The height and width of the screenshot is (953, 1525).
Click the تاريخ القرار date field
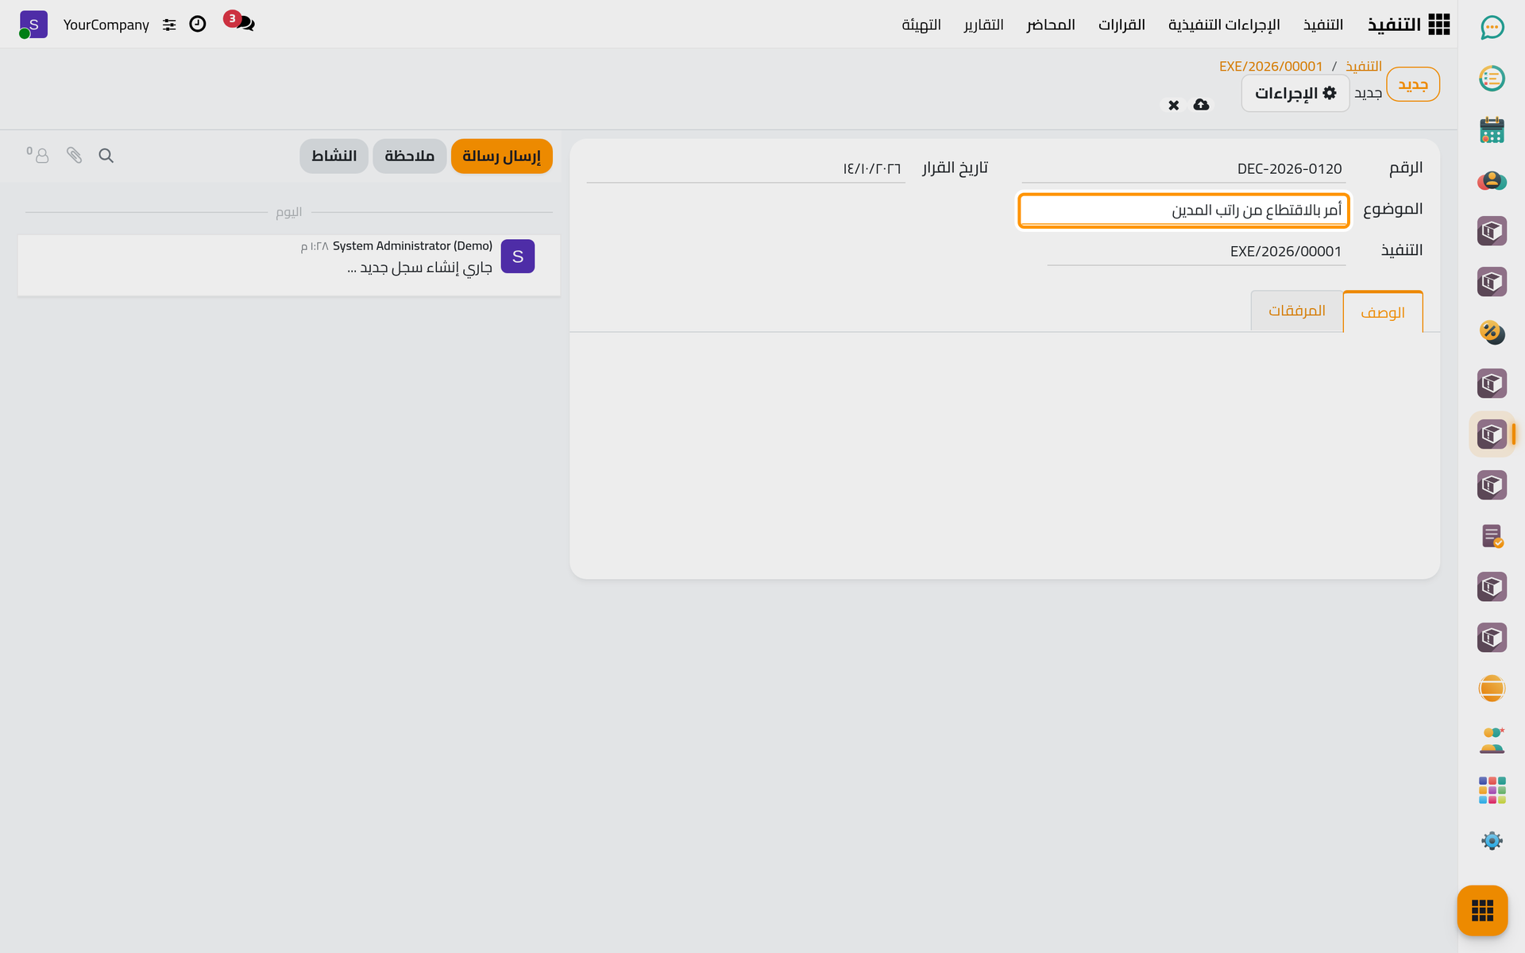pyautogui.click(x=746, y=168)
